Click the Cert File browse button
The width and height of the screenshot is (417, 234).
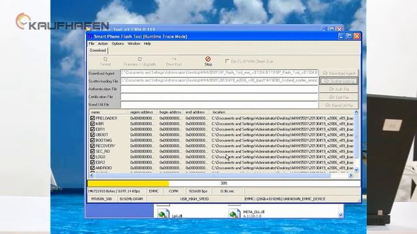point(339,97)
